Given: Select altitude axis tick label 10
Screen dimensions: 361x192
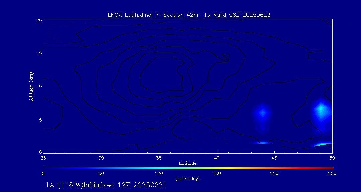Looking at the screenshot, I should (x=39, y=86).
